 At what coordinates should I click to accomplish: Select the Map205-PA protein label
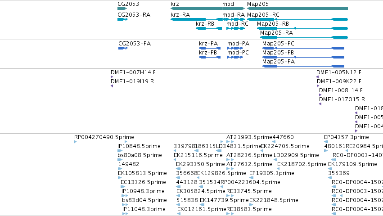click(279, 62)
